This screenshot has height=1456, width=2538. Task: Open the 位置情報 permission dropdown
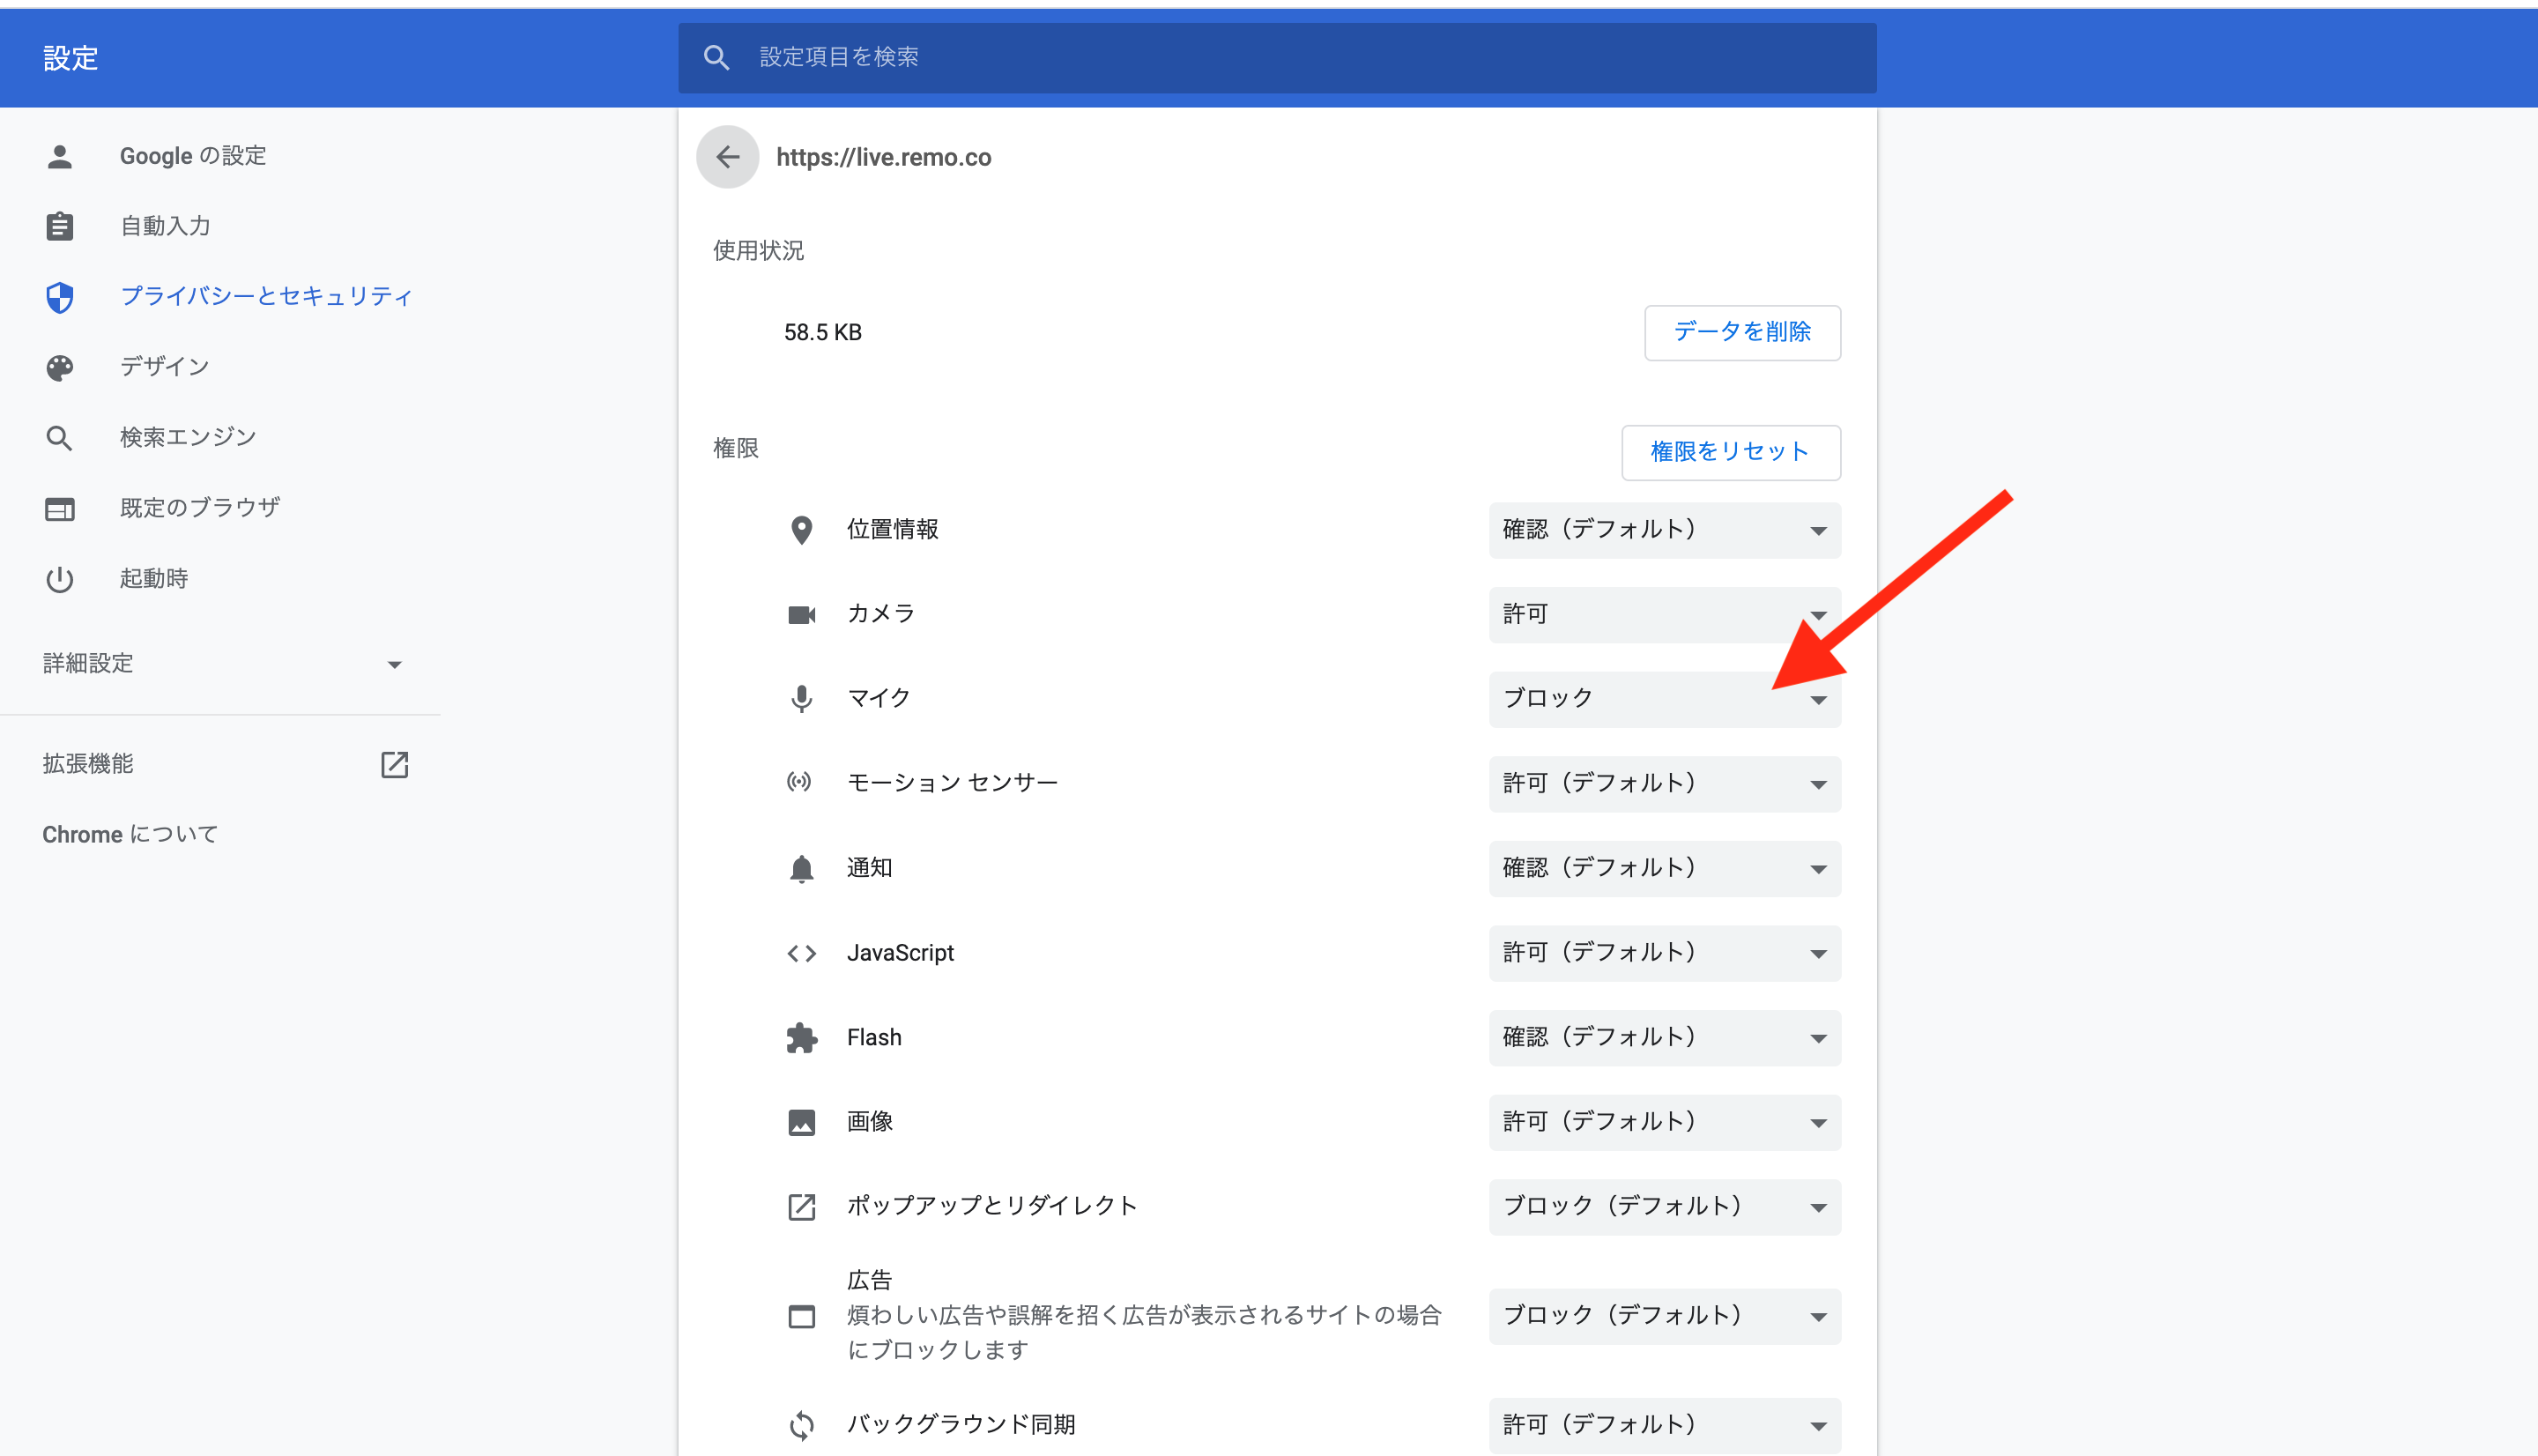(1663, 530)
